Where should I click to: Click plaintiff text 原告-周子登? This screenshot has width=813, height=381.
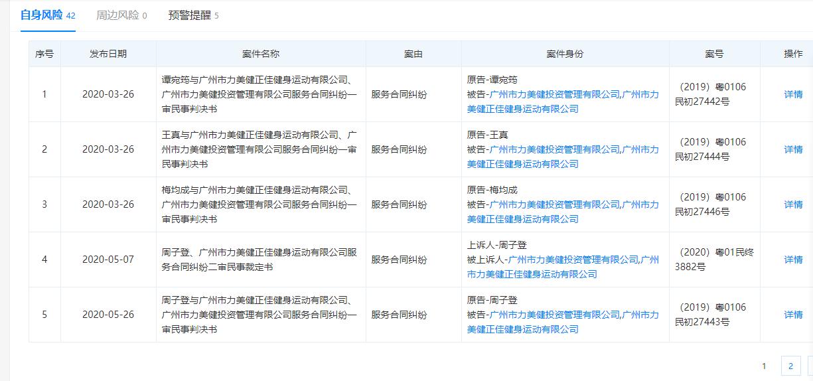[492, 300]
